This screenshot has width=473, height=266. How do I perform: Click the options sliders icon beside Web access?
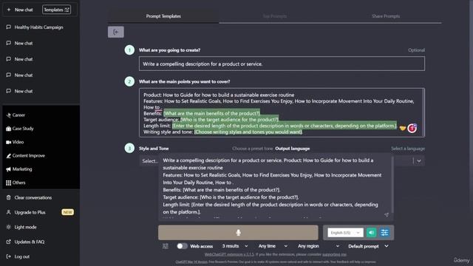[166, 246]
